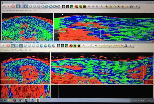Viewport: 154px width, 104px height.
Task: Click the binoculars icon in bottom toolbar
Action: (126, 46)
